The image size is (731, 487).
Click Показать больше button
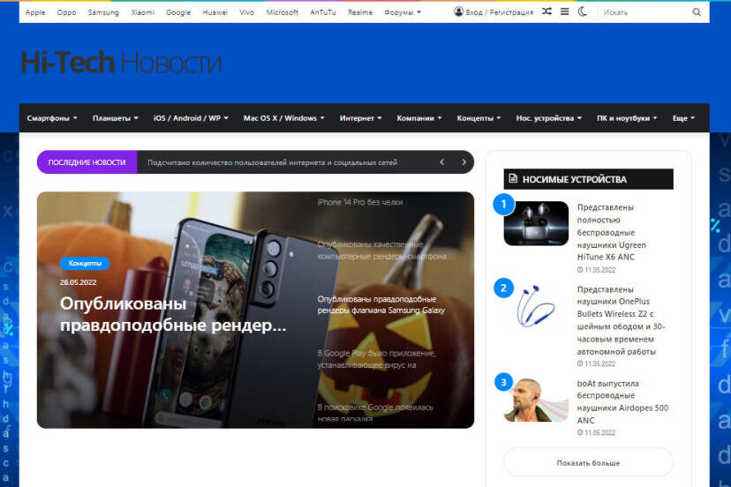pos(588,462)
